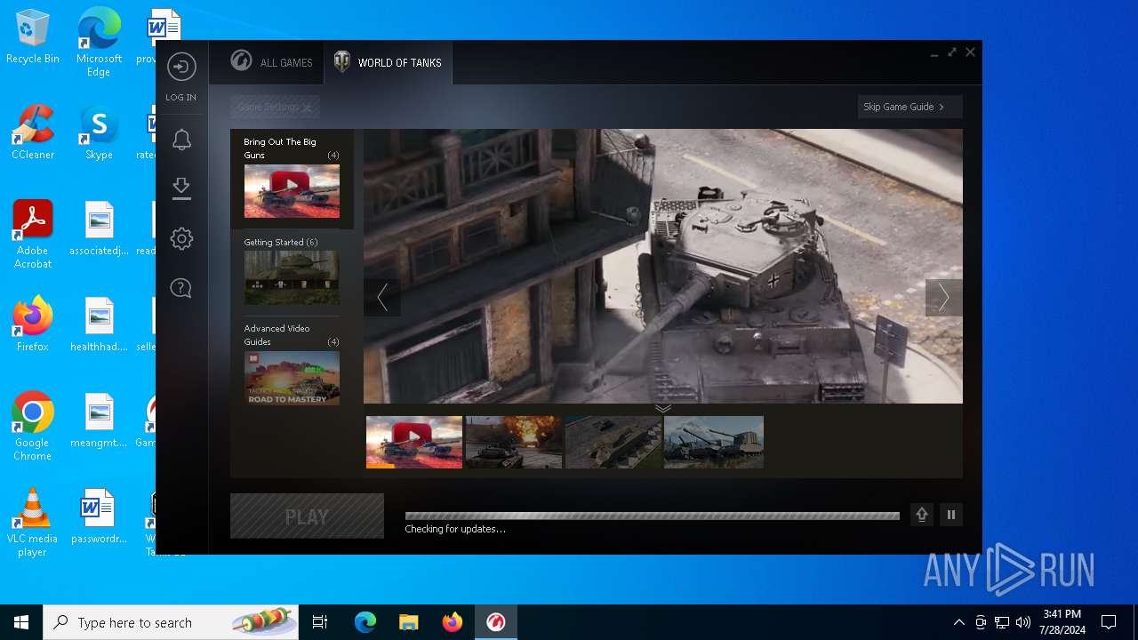Maximize the Game Center window
The height and width of the screenshot is (640, 1138).
click(952, 52)
